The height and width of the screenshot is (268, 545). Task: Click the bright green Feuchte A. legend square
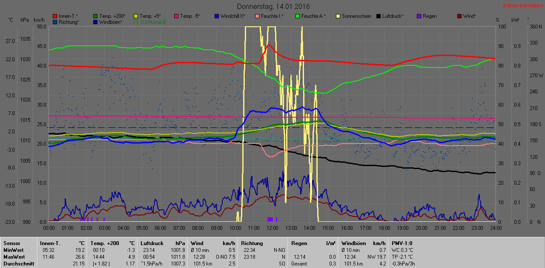coord(298,16)
